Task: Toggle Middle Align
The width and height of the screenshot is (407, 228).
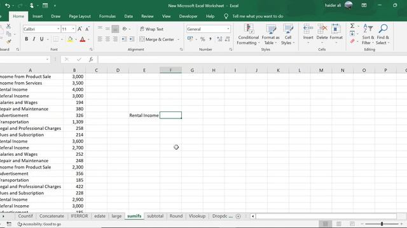Action: pyautogui.click(x=107, y=28)
